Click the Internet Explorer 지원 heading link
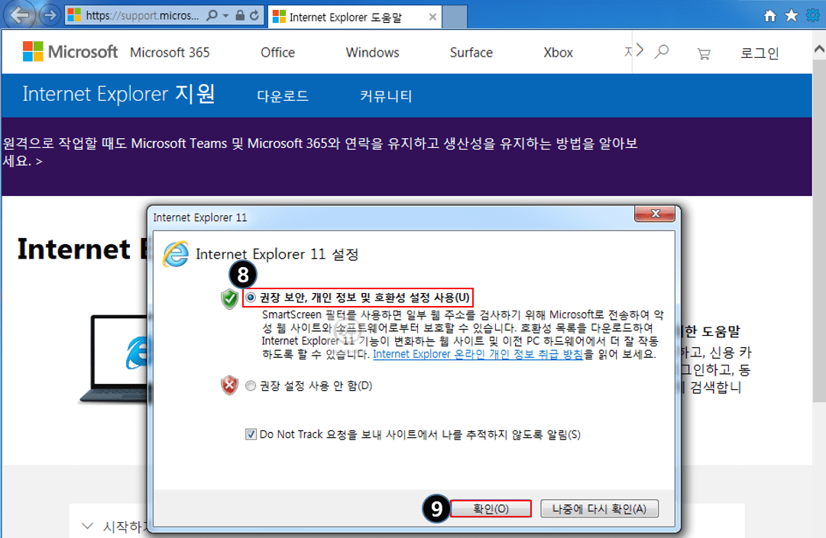The height and width of the screenshot is (538, 826). [118, 94]
